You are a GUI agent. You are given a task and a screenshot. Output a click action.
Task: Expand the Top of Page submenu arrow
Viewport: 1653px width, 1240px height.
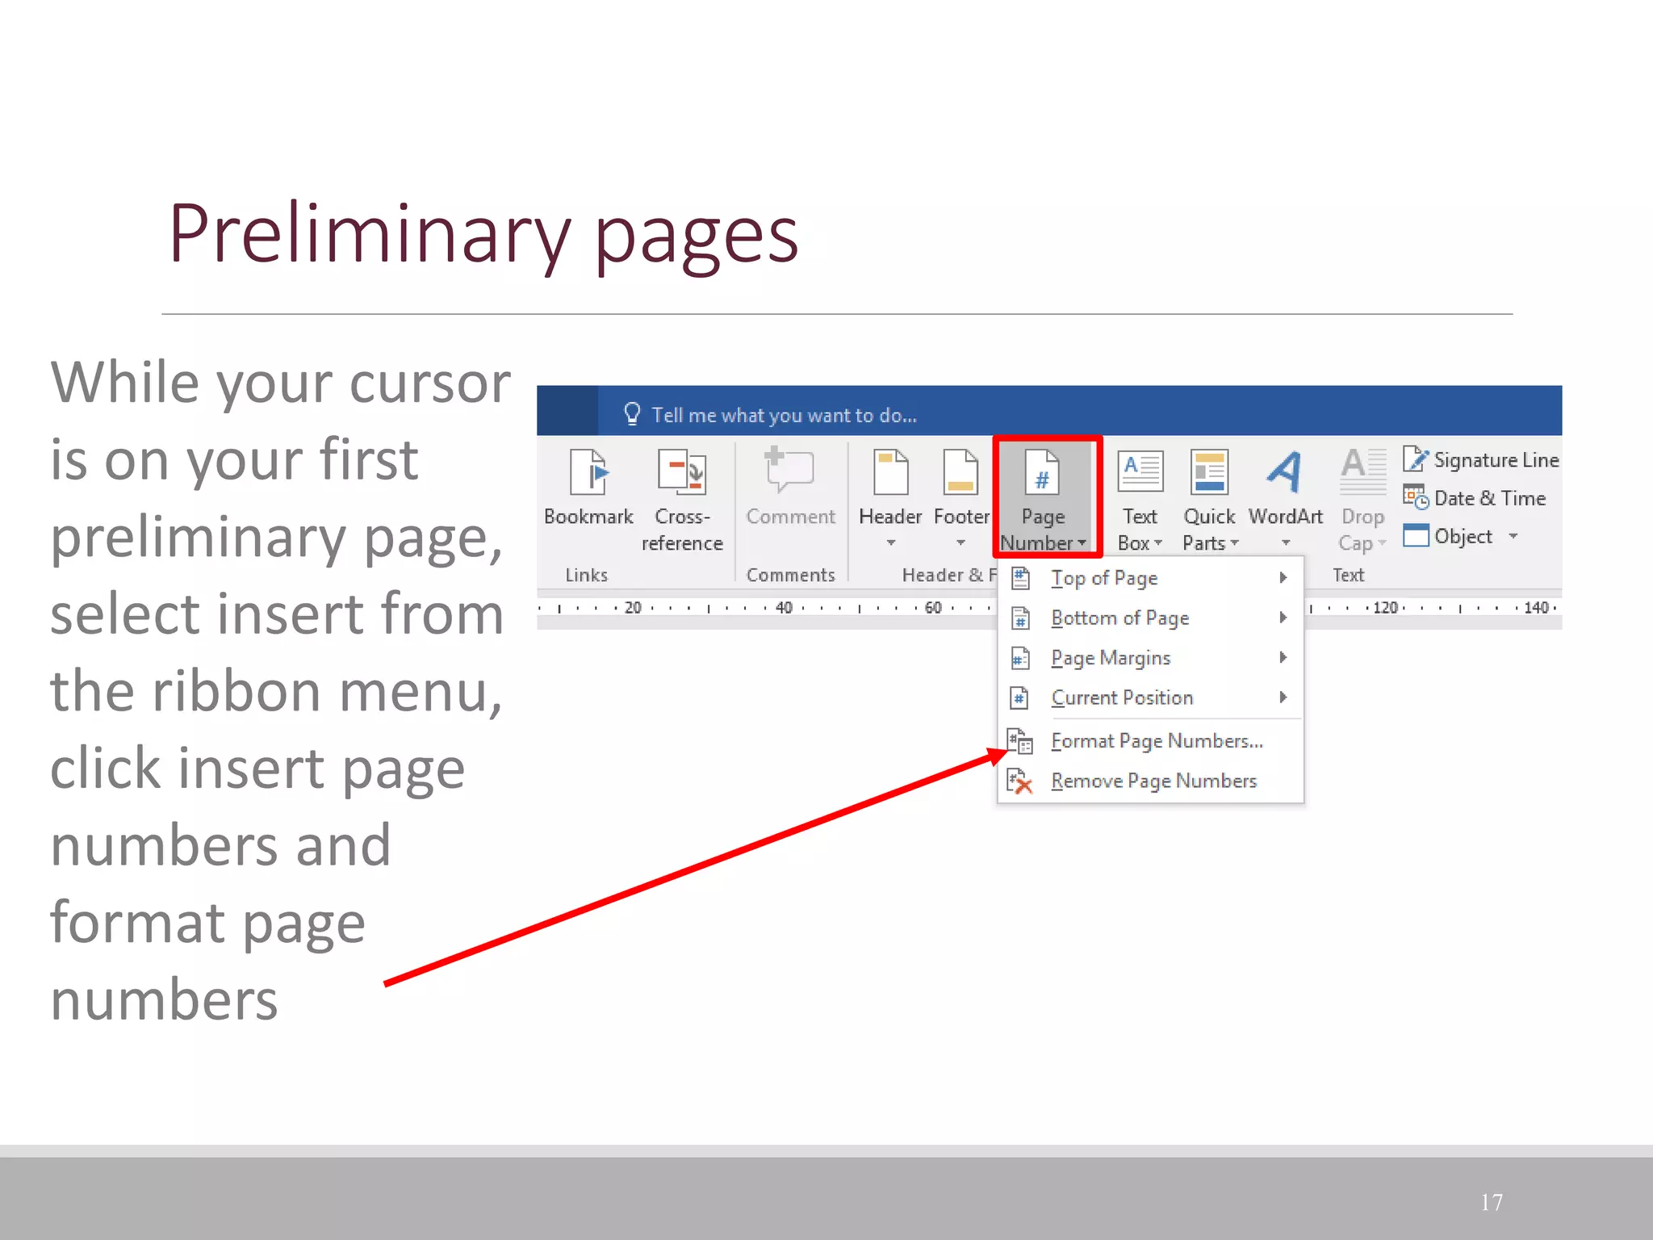tap(1283, 577)
